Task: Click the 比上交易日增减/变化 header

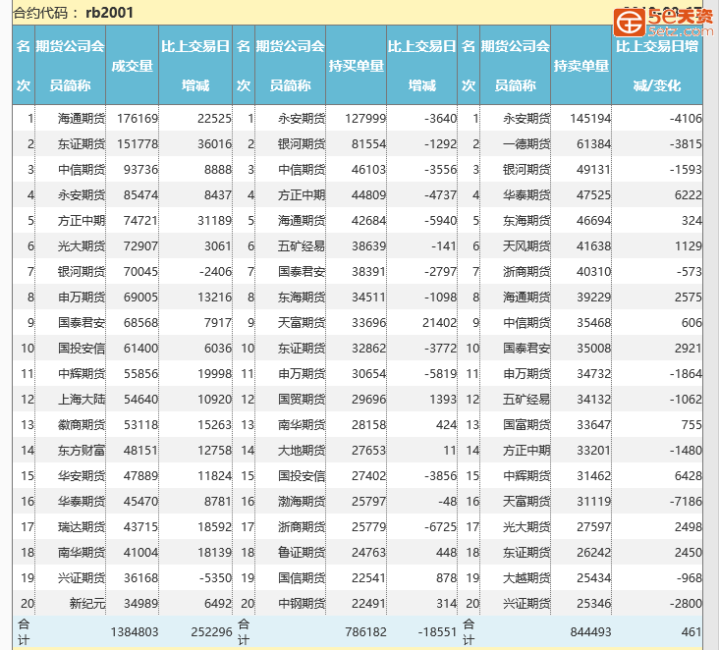Action: pos(657,66)
